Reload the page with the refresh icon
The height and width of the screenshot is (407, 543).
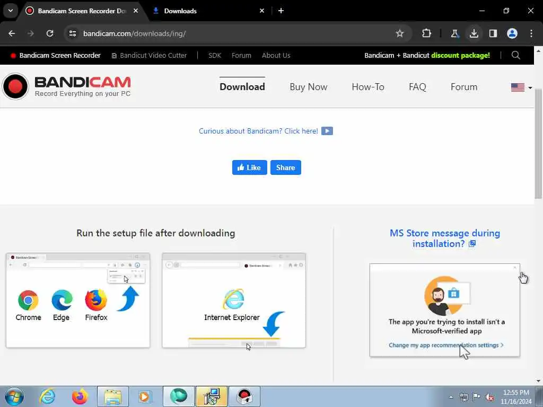pos(50,33)
